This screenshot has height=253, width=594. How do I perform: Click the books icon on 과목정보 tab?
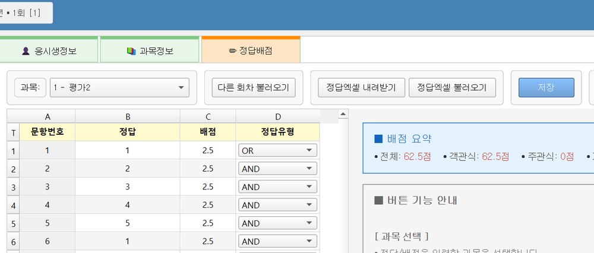click(131, 51)
